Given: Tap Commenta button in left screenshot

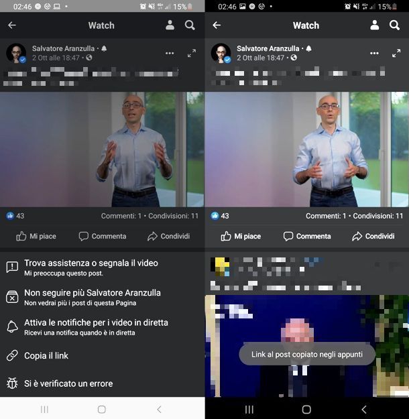Looking at the screenshot, I should [x=103, y=236].
